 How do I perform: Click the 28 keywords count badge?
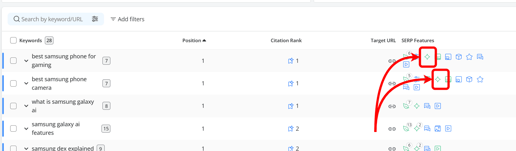[49, 40]
